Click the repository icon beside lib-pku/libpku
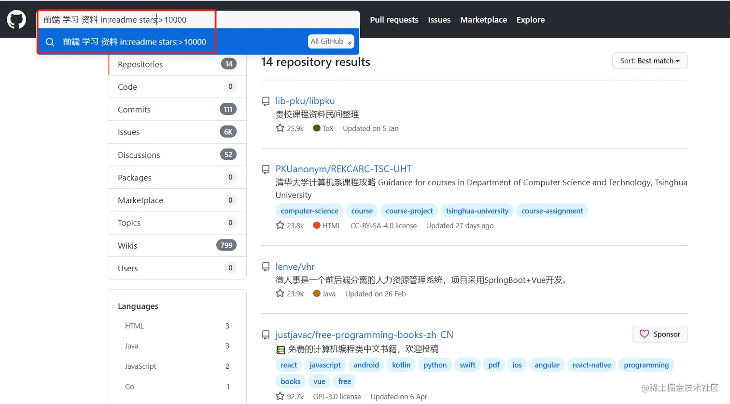 (x=266, y=101)
